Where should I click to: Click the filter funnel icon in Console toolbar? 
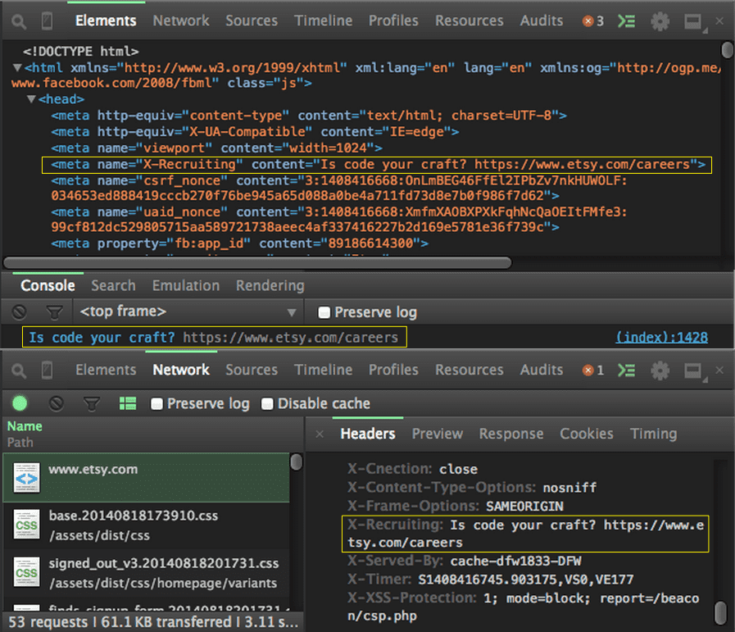tap(54, 312)
